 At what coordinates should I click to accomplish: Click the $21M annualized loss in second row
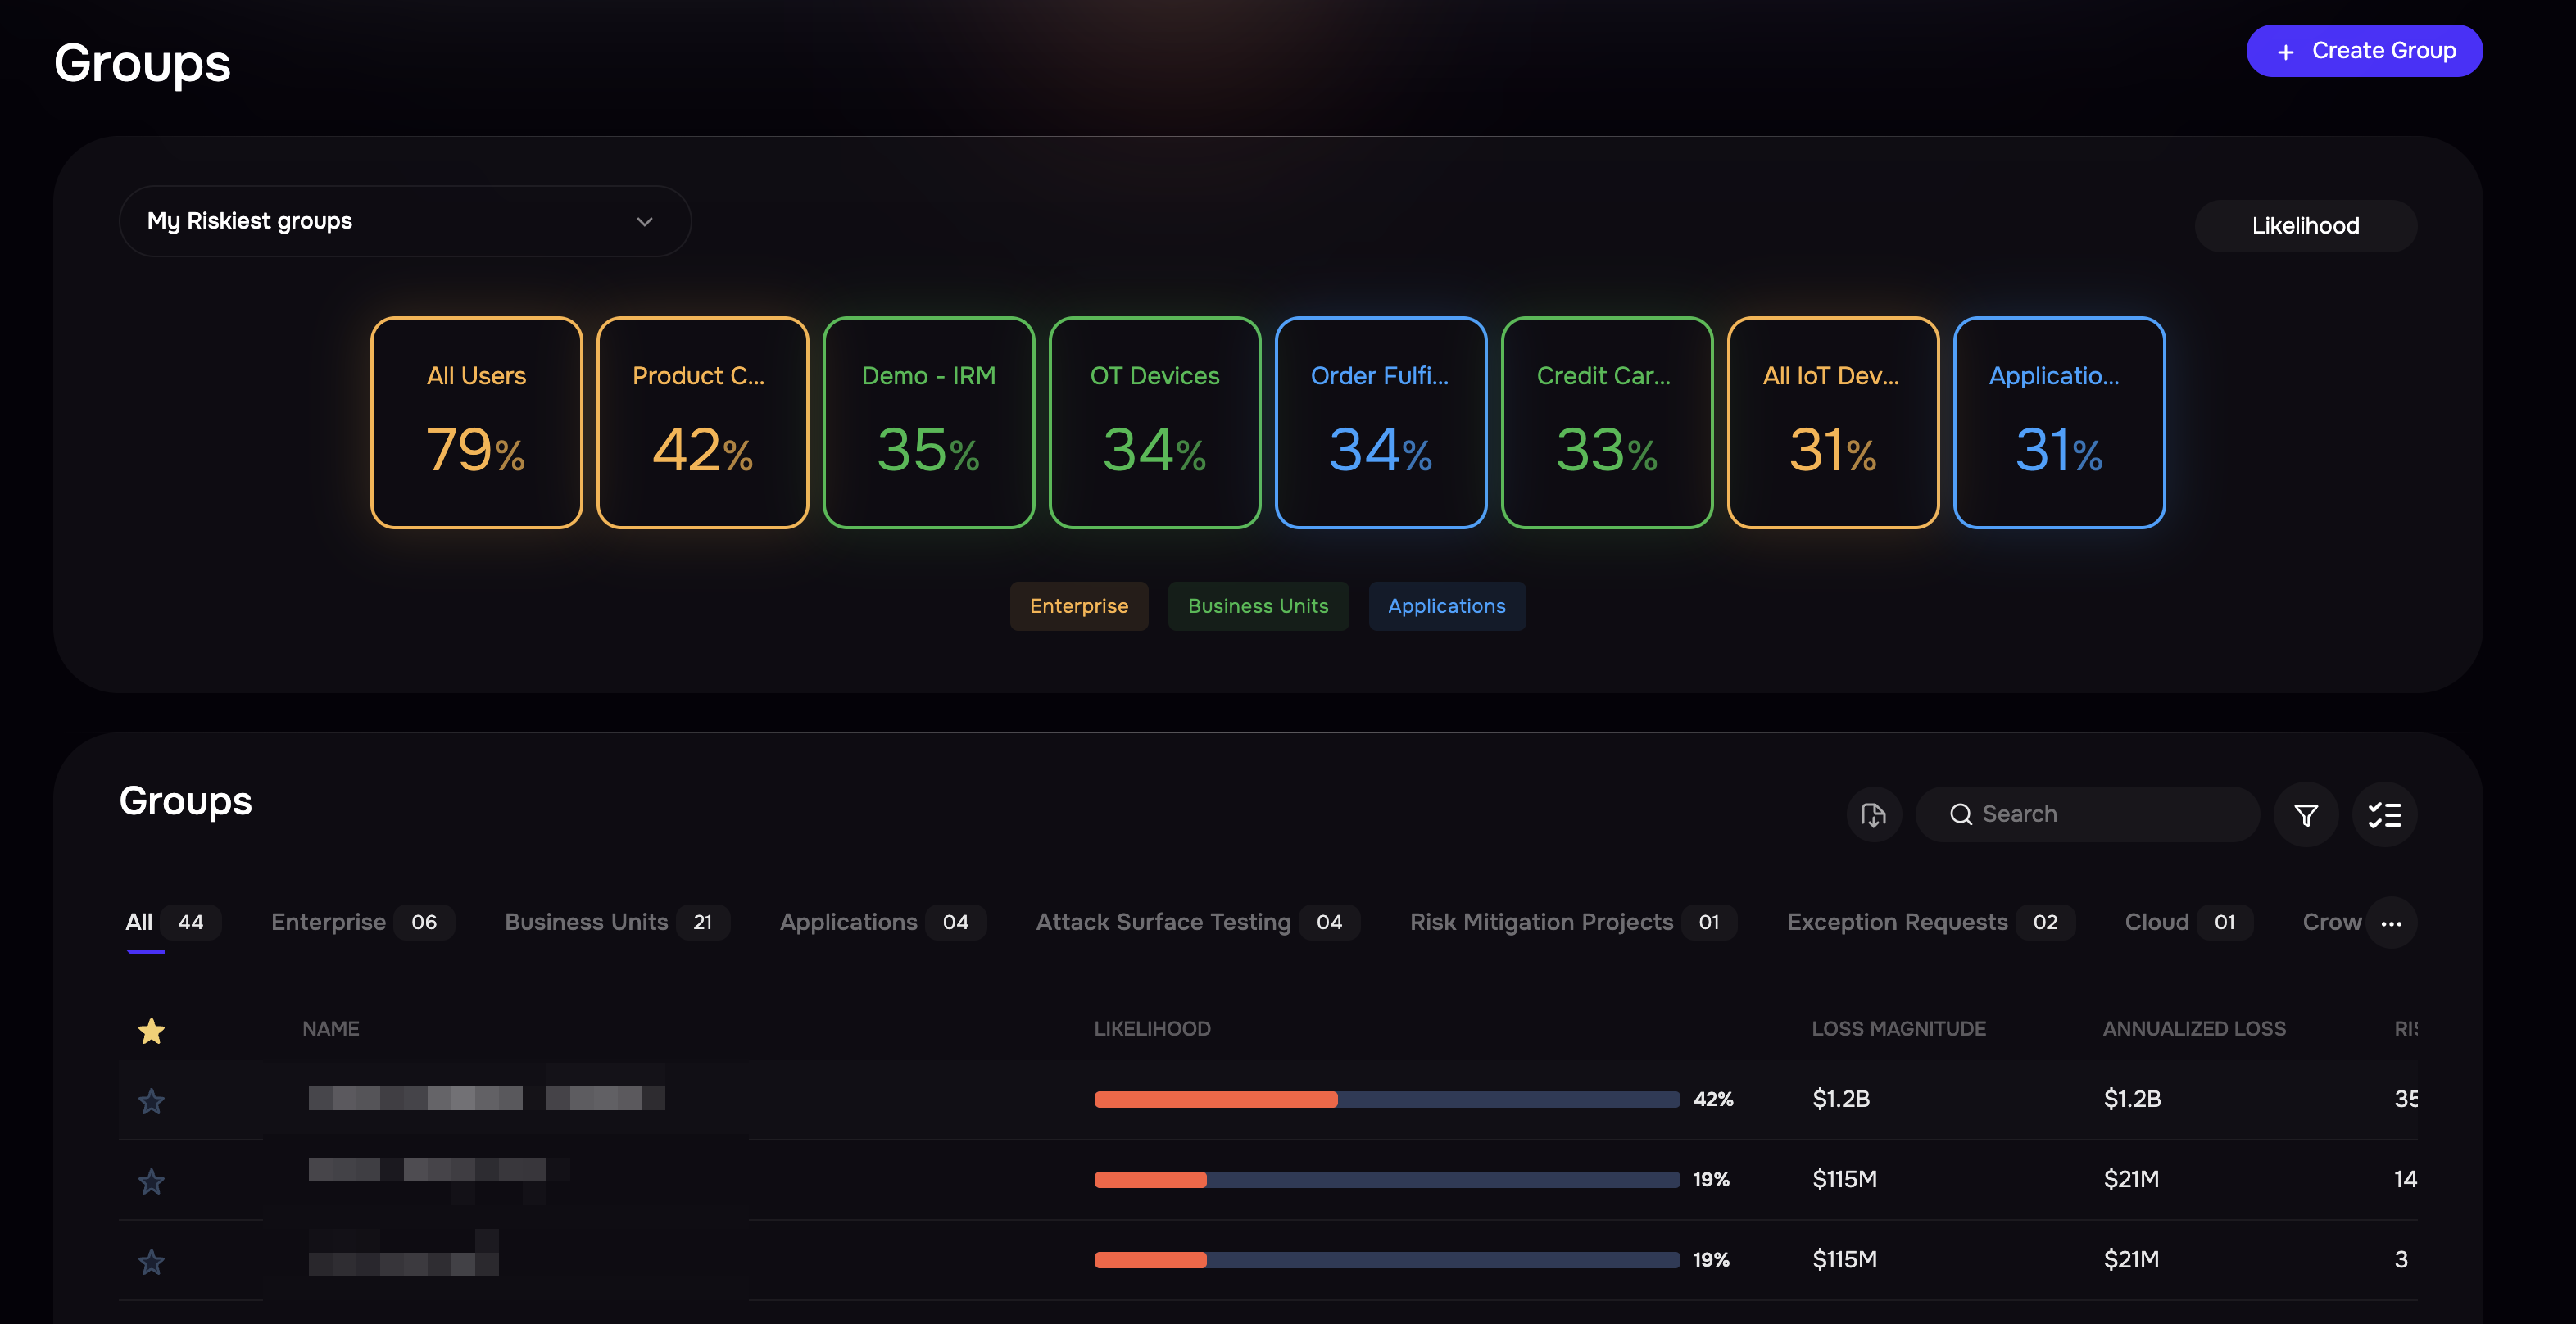2131,1179
